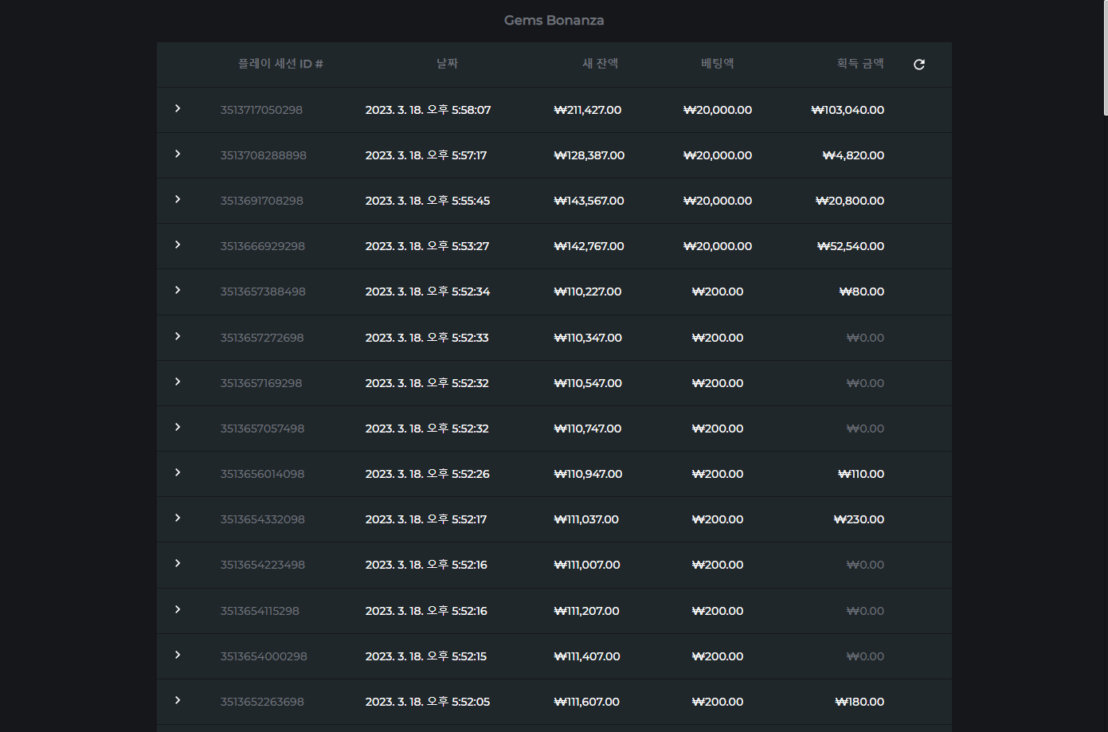The image size is (1108, 732).
Task: Click the win amount ₩20,800.00
Action: (850, 201)
